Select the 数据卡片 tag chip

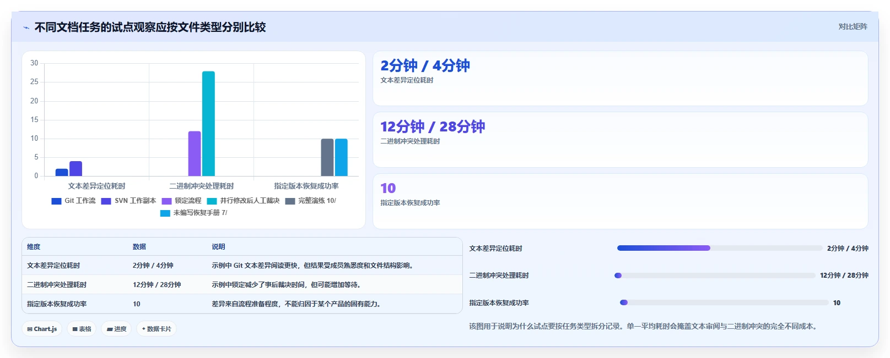click(x=157, y=329)
